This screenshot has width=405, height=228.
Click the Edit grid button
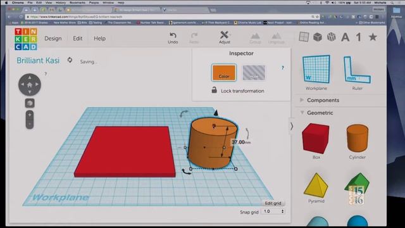(x=273, y=203)
